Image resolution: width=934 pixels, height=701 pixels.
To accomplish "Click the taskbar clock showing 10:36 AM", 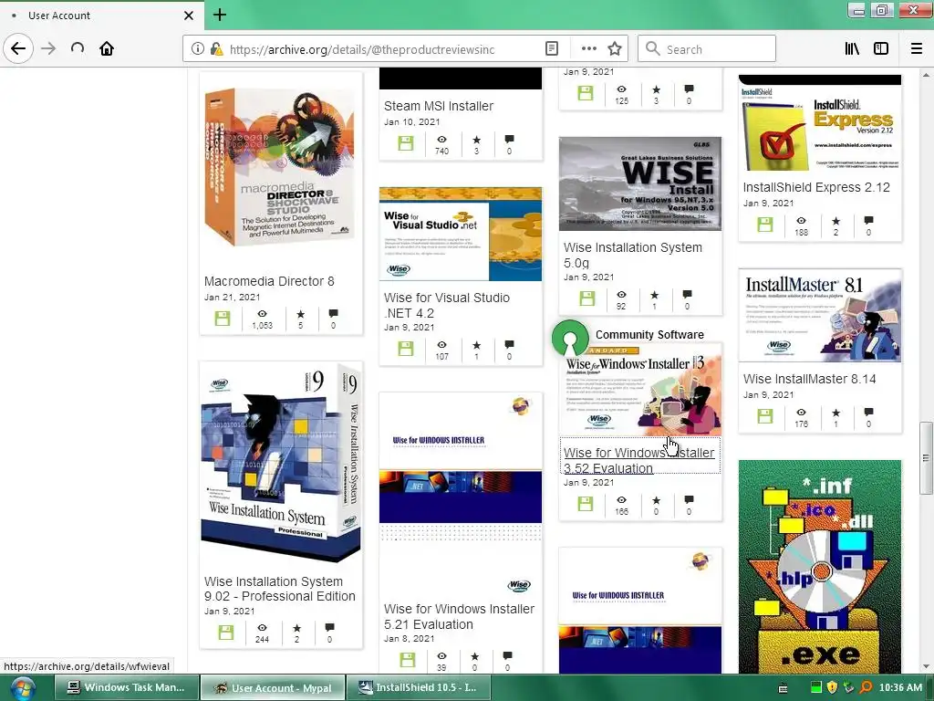I will tap(900, 687).
